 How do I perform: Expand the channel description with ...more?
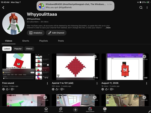(x=107, y=28)
